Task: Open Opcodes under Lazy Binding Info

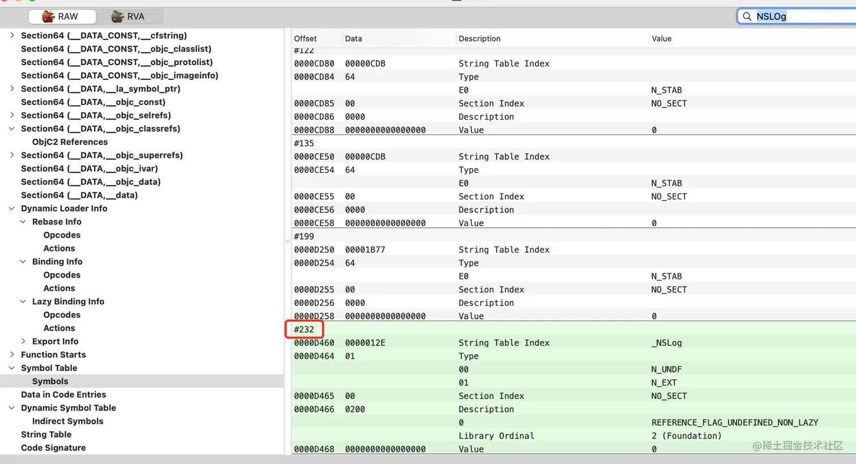Action: [62, 315]
